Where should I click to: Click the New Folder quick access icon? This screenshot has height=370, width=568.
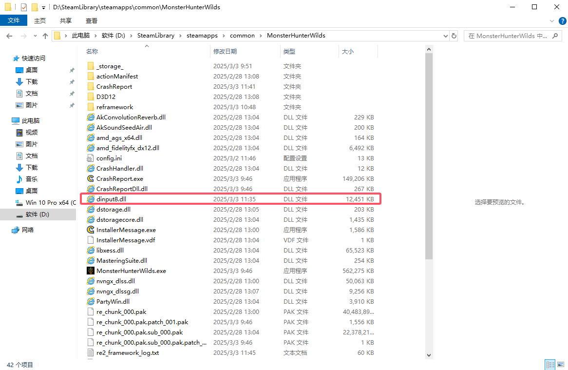pos(35,7)
